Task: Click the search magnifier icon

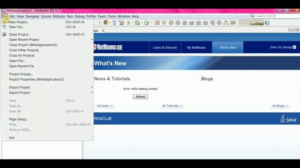Action: (252, 16)
